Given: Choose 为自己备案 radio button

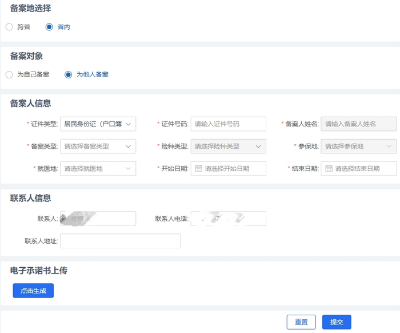Looking at the screenshot, I should tap(9, 74).
